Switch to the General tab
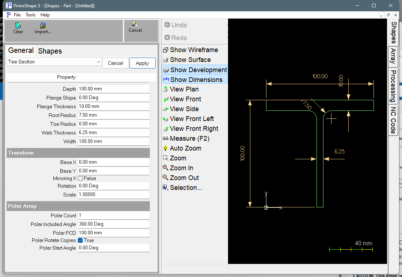Viewport: 402px width, 277px height. click(x=21, y=50)
